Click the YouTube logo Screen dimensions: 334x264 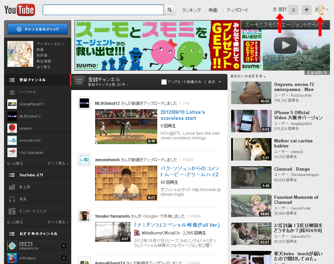[x=19, y=10]
